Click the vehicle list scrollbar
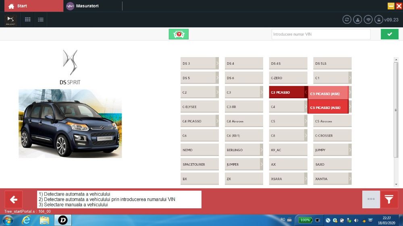 coord(396,110)
